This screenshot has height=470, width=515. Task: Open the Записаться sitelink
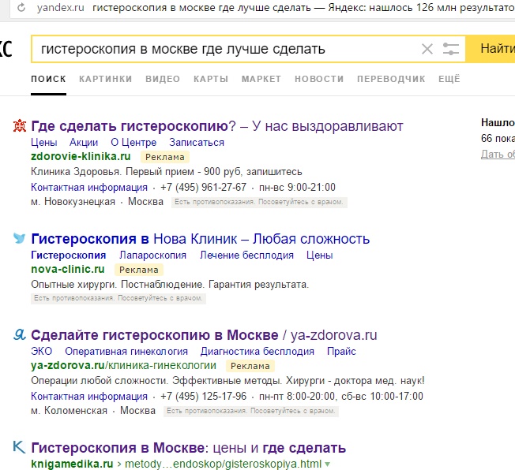click(197, 143)
